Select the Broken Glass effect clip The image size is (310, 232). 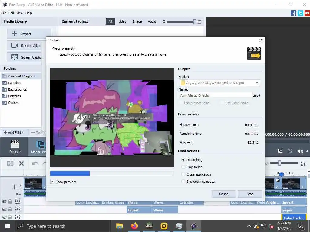pos(113,202)
